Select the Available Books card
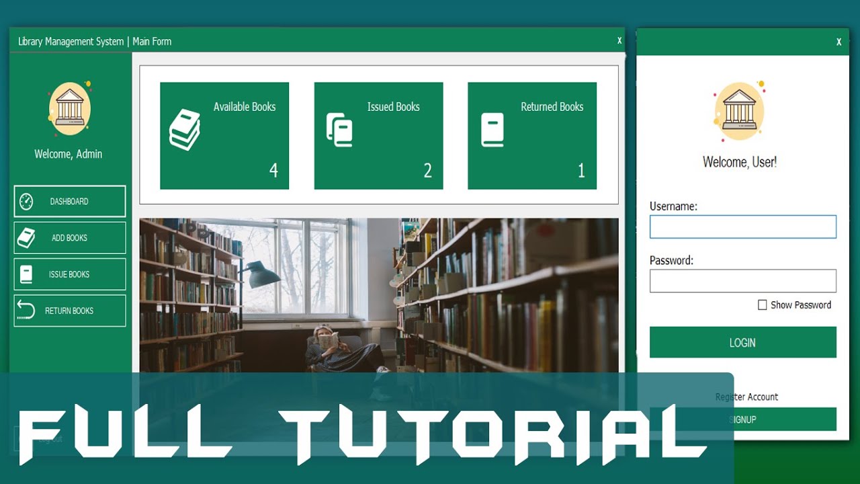860x484 pixels. tap(224, 136)
